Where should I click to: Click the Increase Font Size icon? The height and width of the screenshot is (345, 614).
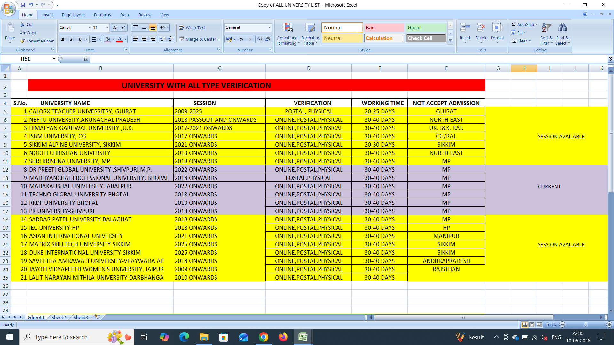(x=115, y=27)
